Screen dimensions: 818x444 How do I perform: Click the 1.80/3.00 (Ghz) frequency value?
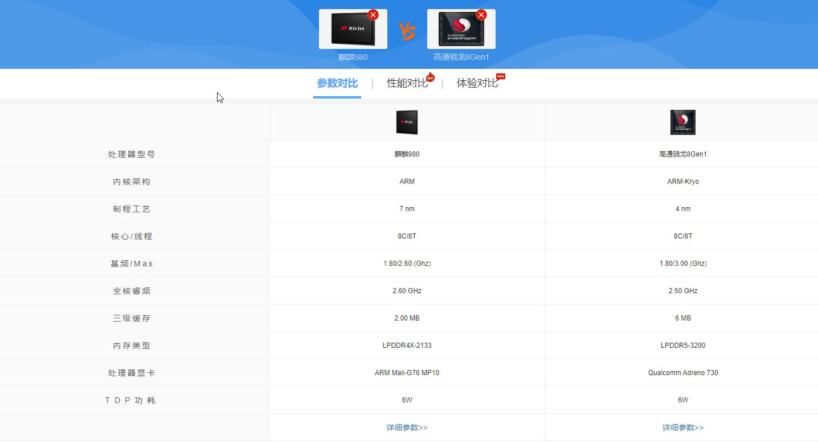pos(683,264)
